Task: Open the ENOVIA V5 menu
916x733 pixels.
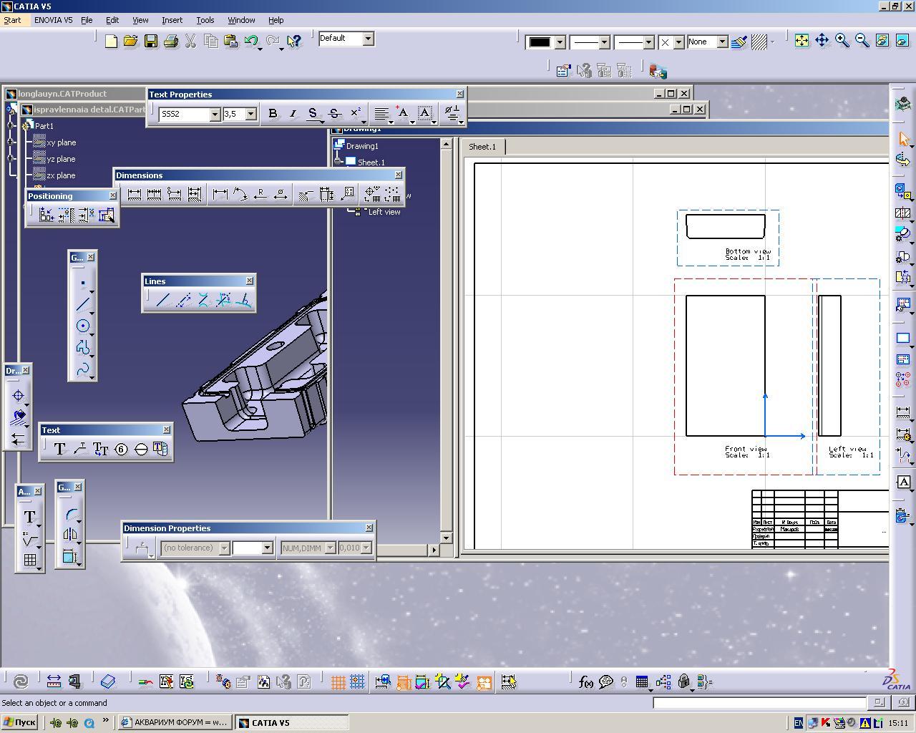Action: pos(53,20)
